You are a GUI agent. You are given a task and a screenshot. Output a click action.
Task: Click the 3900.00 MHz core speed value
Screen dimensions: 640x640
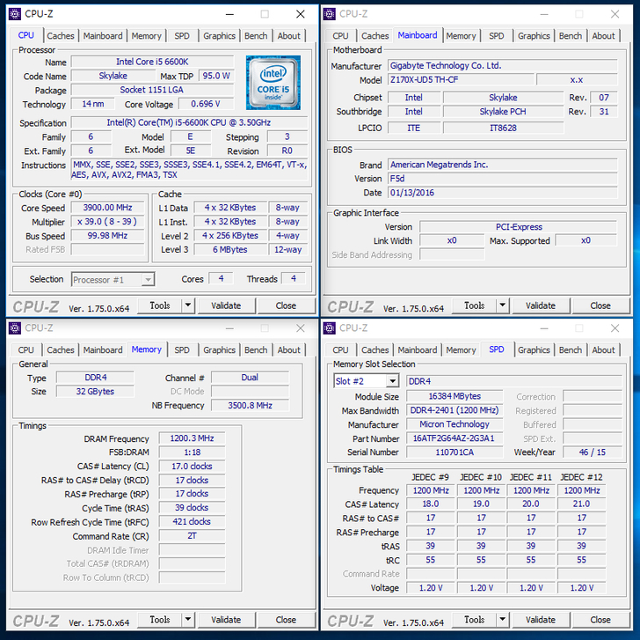pyautogui.click(x=108, y=208)
